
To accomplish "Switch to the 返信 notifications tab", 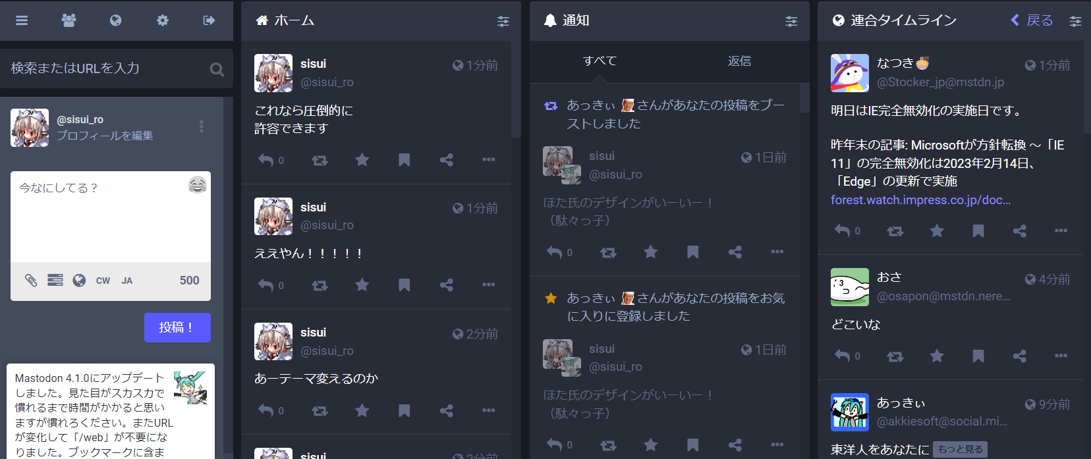I will tap(739, 61).
